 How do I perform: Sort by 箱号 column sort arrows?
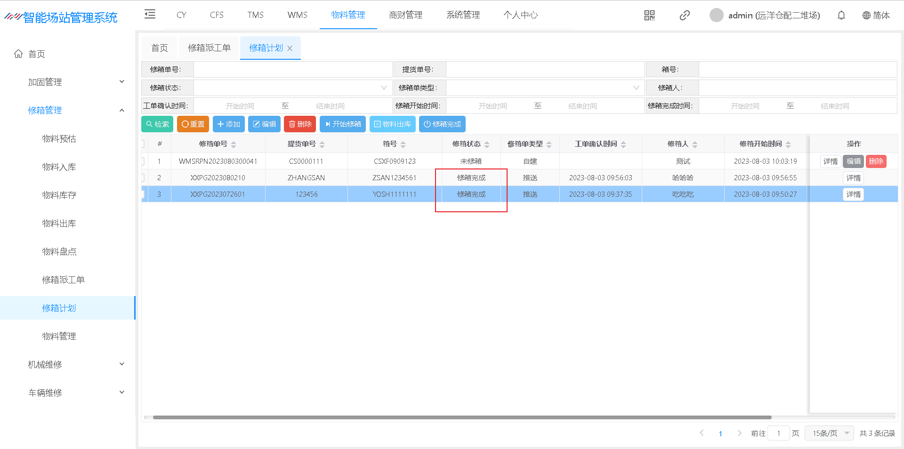point(403,144)
